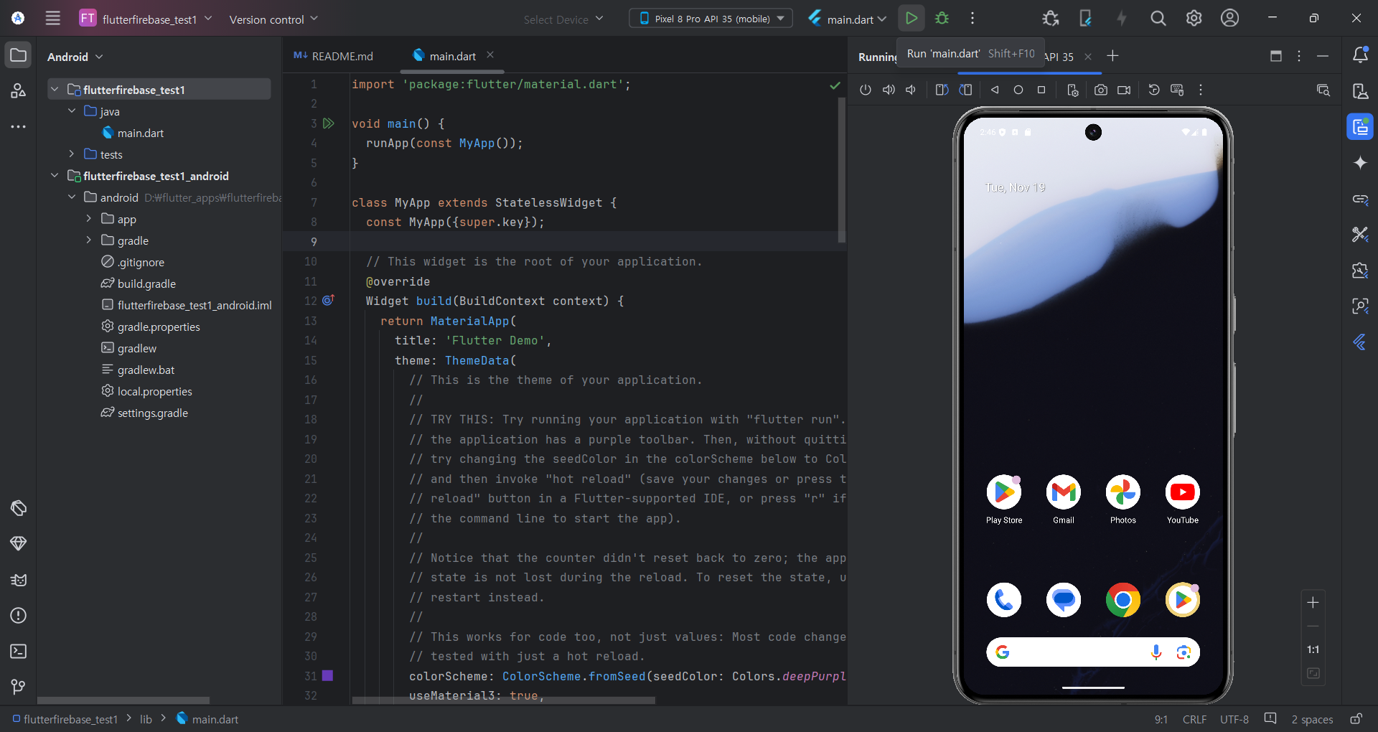Click the 9:1 caret position
Screen dimensions: 1378x732
(x=1161, y=719)
